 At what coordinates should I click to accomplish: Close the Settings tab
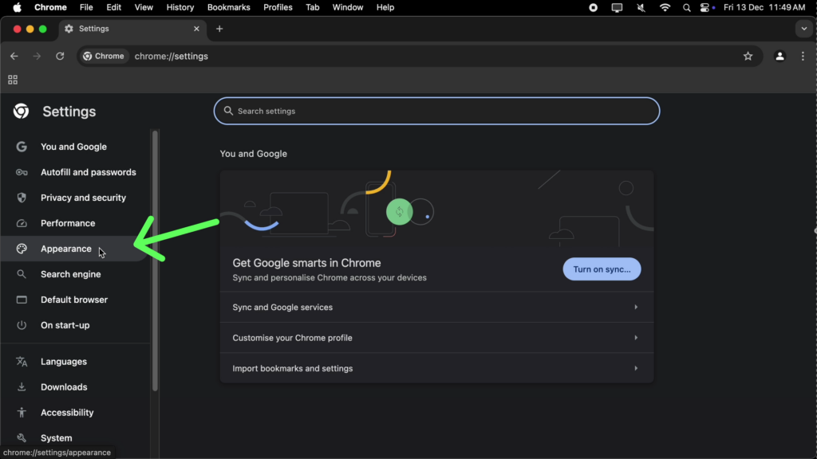[x=196, y=29]
